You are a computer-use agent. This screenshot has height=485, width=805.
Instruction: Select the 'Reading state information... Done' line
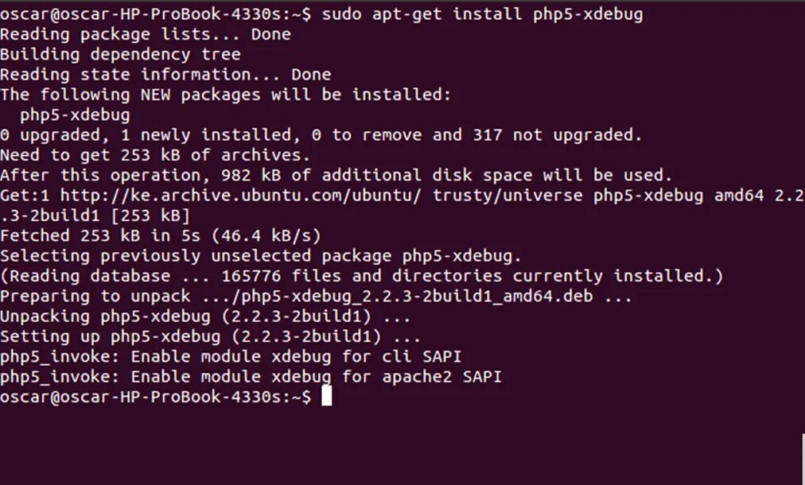point(165,75)
